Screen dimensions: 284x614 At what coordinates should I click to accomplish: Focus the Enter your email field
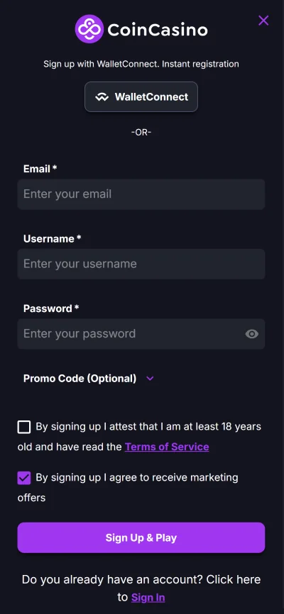tap(141, 194)
